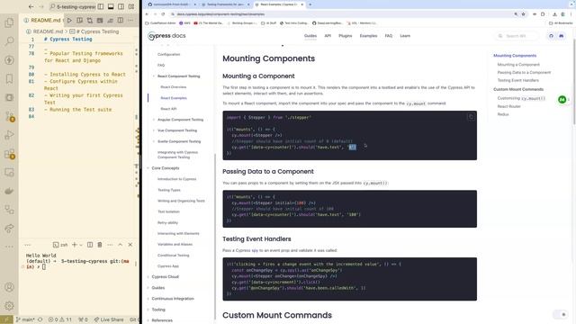Open preview to the side for README
Screen dimensions: 576x324
80,20
